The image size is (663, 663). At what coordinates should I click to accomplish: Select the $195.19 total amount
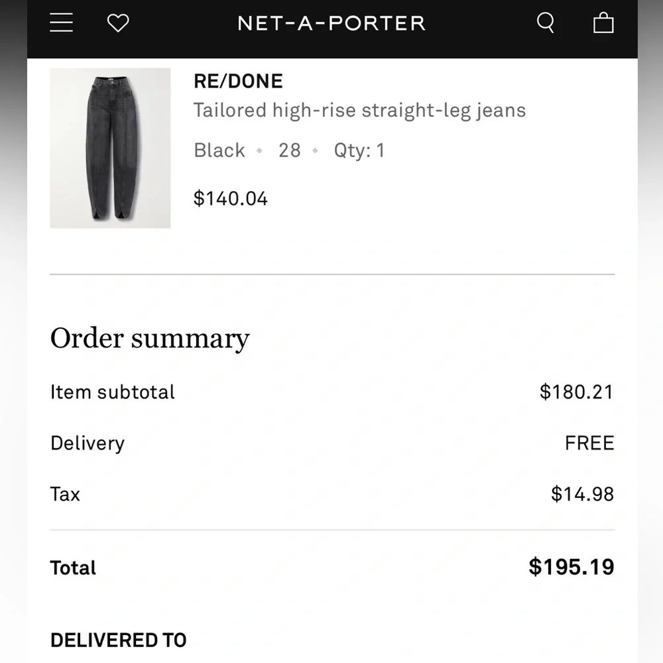[x=572, y=567]
